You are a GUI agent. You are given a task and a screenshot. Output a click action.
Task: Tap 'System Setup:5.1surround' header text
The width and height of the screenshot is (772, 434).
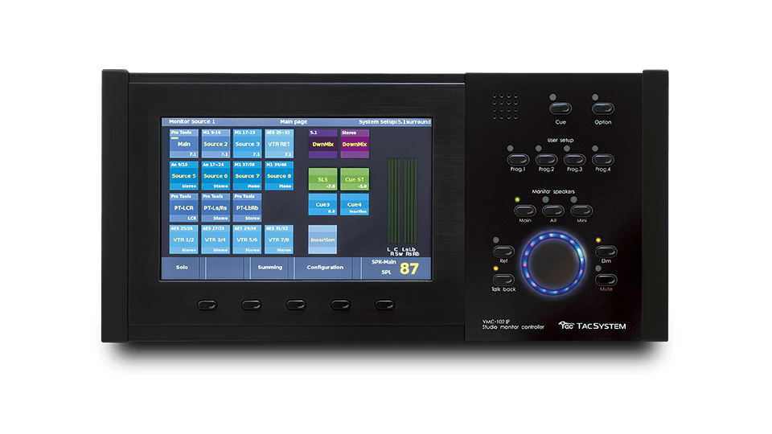pyautogui.click(x=394, y=121)
